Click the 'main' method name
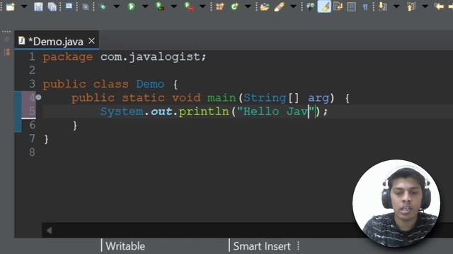The width and height of the screenshot is (453, 254). [222, 98]
